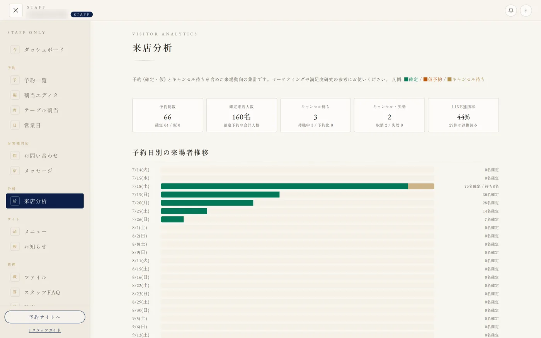The height and width of the screenshot is (338, 541).
Task: Click the 予約総数 66 summary card
Action: (x=168, y=115)
